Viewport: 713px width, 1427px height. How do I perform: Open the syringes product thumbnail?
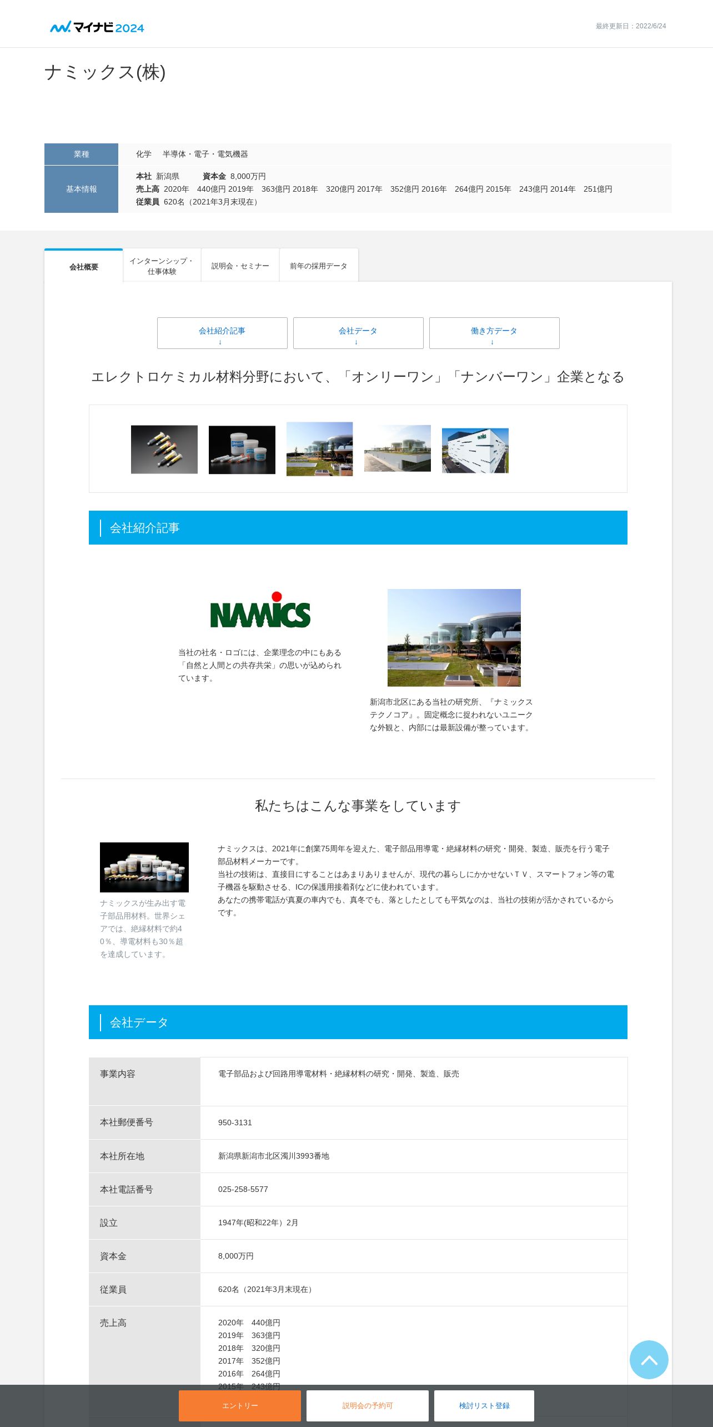click(164, 450)
